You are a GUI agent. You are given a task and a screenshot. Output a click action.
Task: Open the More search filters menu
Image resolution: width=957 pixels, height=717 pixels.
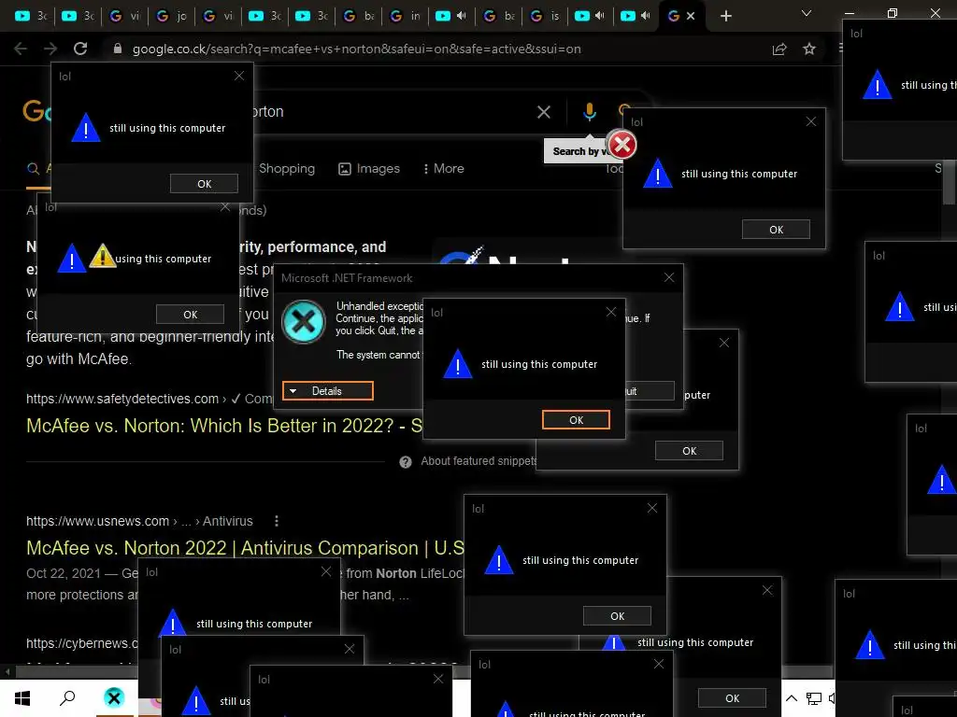(444, 168)
